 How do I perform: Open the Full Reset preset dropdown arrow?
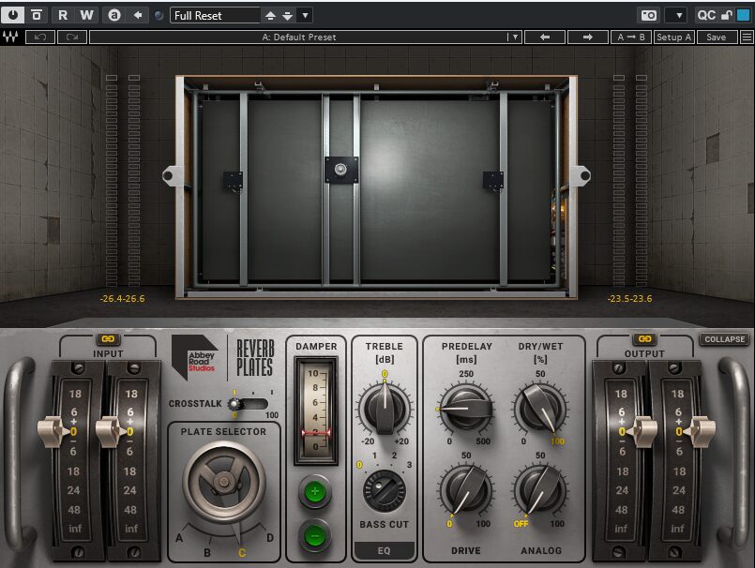coord(305,15)
